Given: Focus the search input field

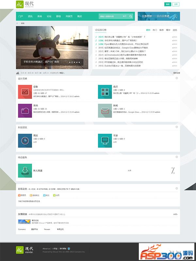Looking at the screenshot, I should pyautogui.click(x=110, y=16).
